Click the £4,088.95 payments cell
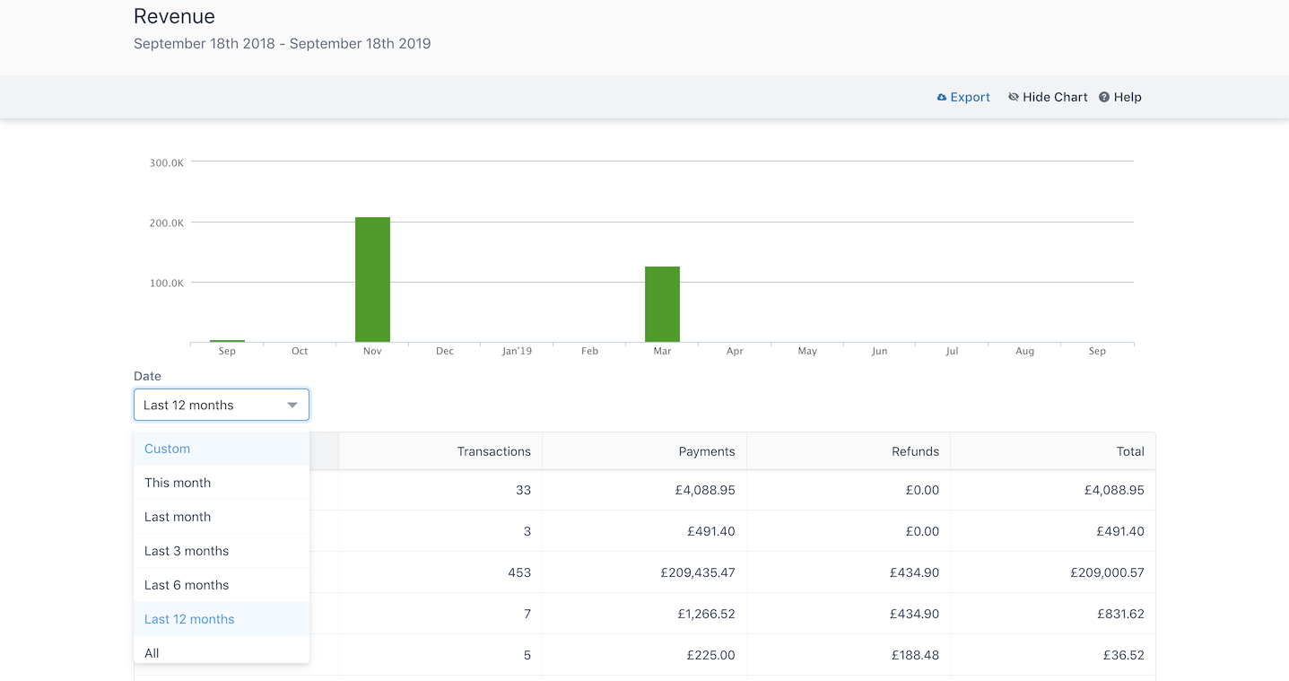 click(x=645, y=490)
